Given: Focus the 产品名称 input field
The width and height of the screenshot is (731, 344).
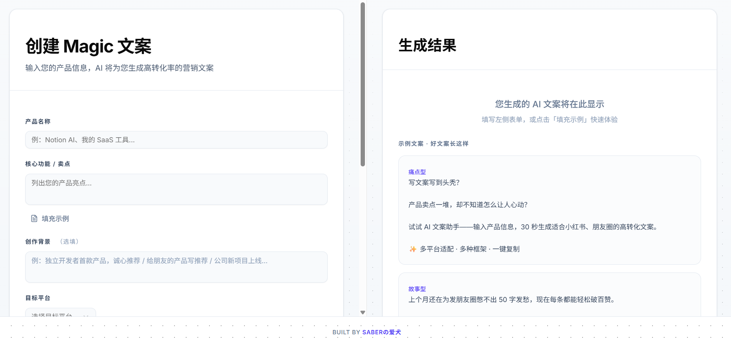Looking at the screenshot, I should click(x=176, y=140).
